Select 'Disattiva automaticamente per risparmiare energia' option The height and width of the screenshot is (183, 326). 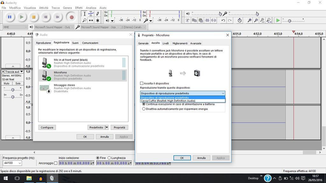144,109
